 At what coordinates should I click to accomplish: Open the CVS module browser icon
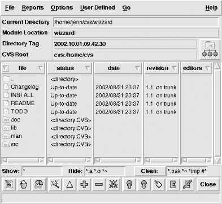pos(210,49)
